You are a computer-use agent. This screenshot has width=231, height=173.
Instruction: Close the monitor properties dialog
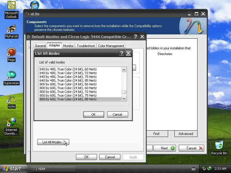142,37
